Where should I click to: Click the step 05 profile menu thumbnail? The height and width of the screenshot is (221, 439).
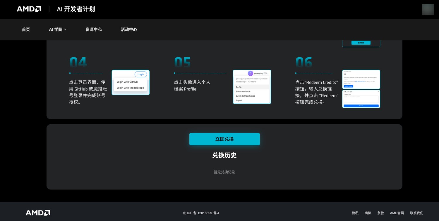pyautogui.click(x=252, y=87)
